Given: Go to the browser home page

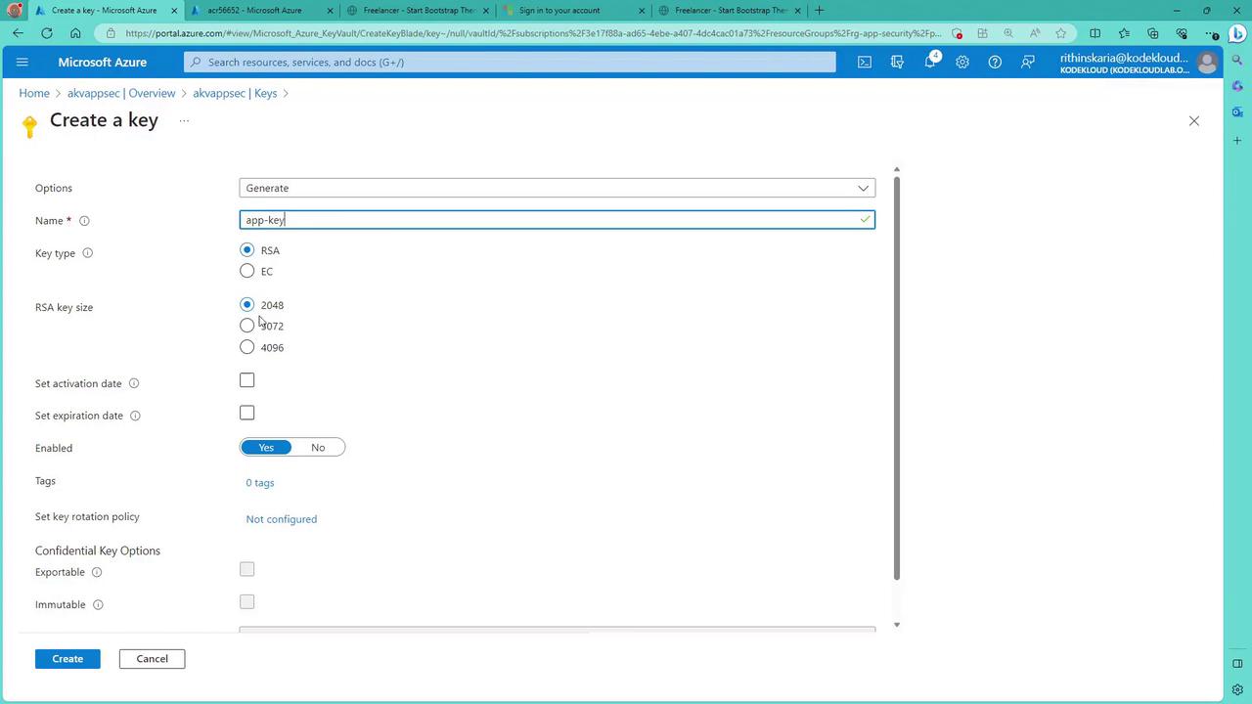Looking at the screenshot, I should tap(75, 33).
